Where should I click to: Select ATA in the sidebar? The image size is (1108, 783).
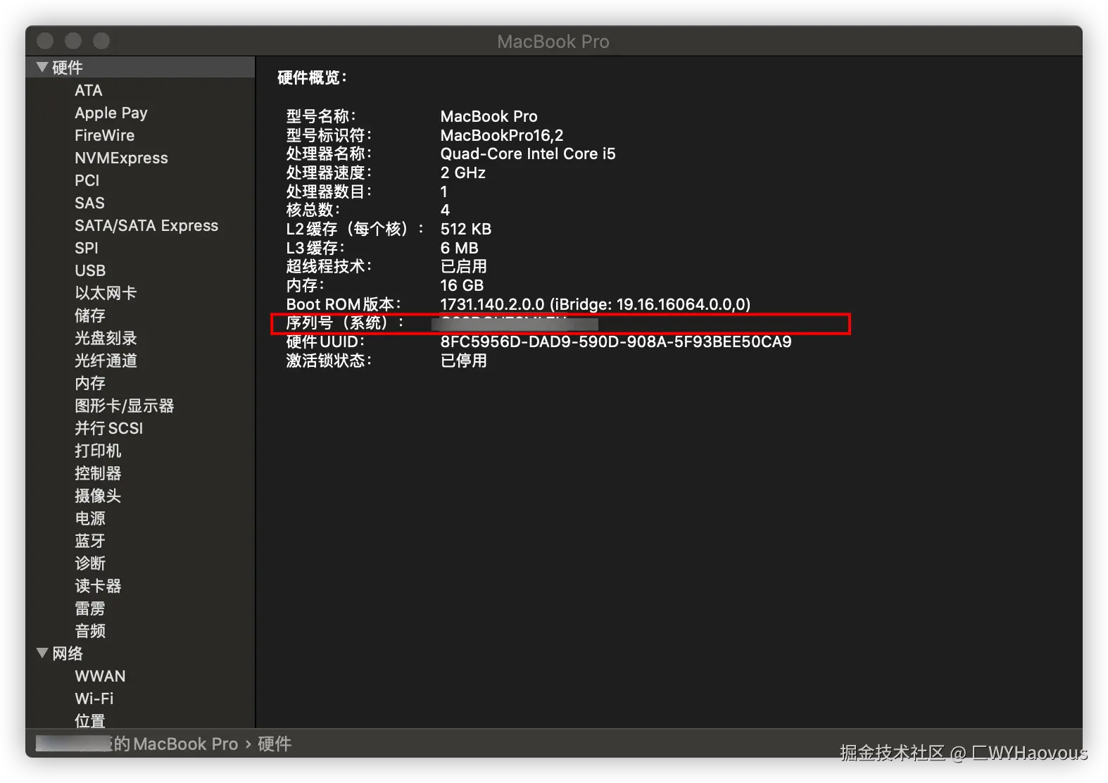coord(89,90)
